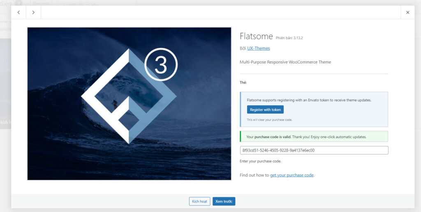Image resolution: width=421 pixels, height=212 pixels.
Task: Select the version text Phiên bản: 3.13.2
Action: pos(289,38)
